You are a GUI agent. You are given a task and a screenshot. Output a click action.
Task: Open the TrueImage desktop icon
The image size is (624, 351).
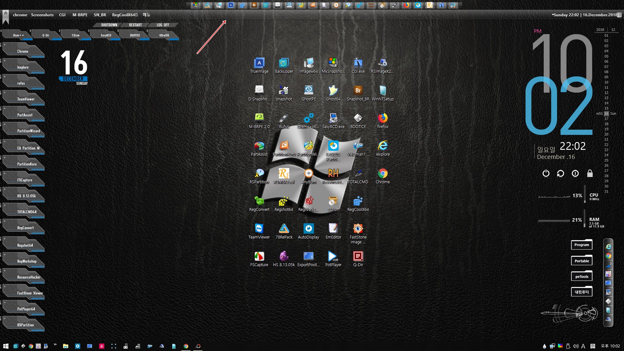tap(259, 65)
